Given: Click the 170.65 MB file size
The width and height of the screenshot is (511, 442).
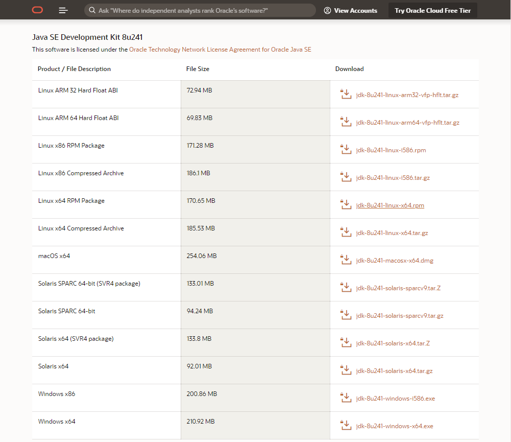Looking at the screenshot, I should click(x=201, y=201).
